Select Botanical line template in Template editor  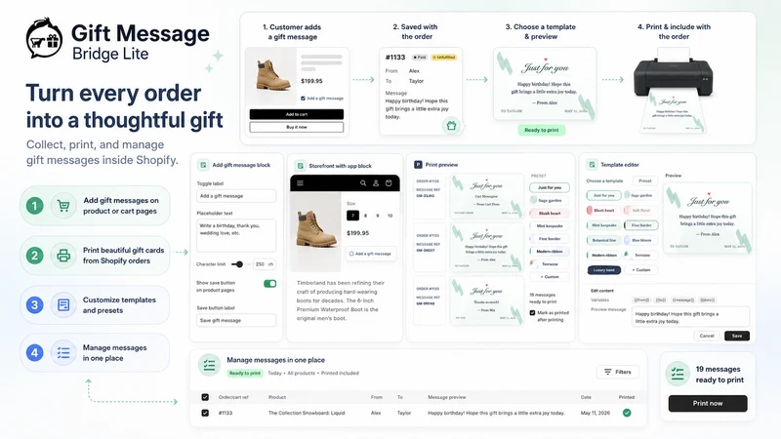click(x=603, y=240)
